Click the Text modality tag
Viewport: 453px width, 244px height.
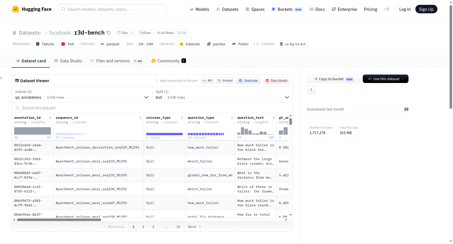pos(68,44)
